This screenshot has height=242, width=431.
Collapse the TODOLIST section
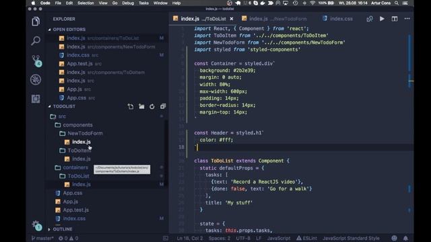click(x=64, y=106)
